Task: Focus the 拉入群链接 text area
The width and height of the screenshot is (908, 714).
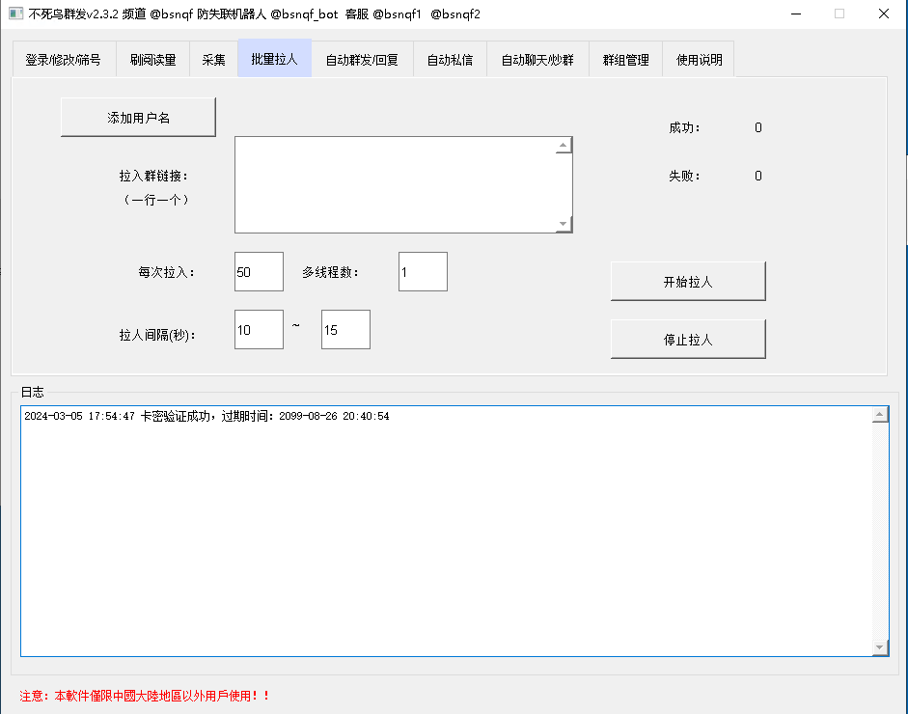Action: tap(396, 184)
